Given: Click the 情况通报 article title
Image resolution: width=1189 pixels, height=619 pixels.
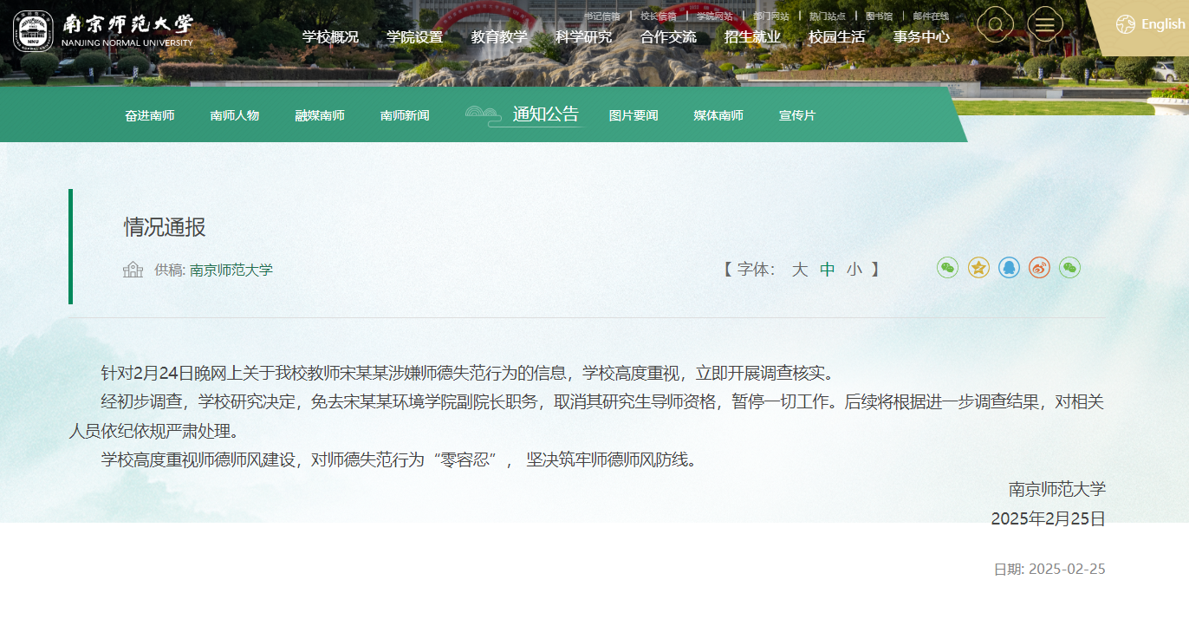Looking at the screenshot, I should [165, 228].
